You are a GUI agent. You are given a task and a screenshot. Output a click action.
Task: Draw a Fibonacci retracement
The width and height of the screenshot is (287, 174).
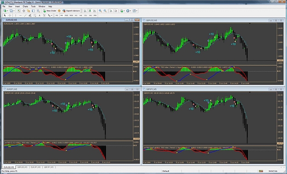35,15
